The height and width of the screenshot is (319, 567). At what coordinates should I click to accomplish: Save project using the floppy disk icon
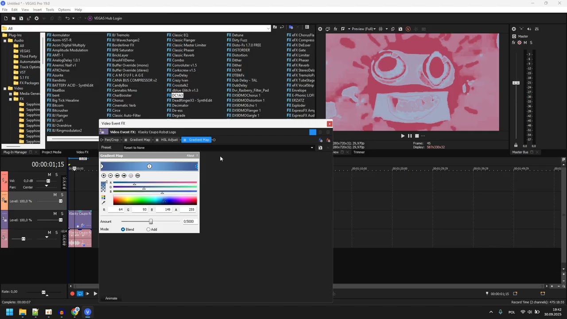[21, 18]
